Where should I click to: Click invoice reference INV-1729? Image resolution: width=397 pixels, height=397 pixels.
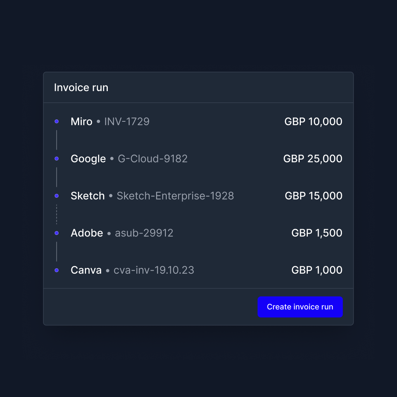[127, 122]
